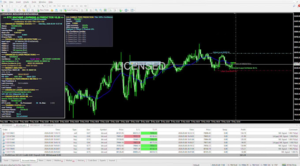Zoom in on the chart

point(96,10)
